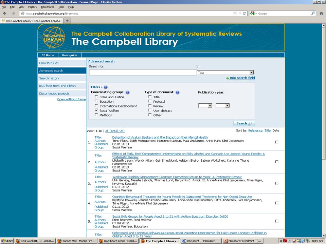The image size is (326, 244).
Task: Open help icon beside Filters
Action: (106, 87)
